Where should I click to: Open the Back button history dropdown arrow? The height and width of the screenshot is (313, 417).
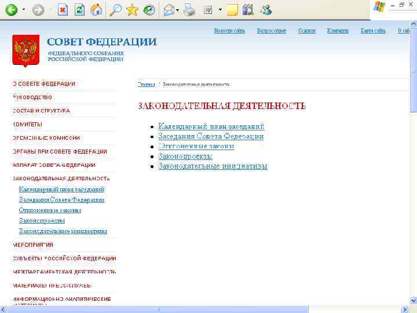tap(24, 10)
